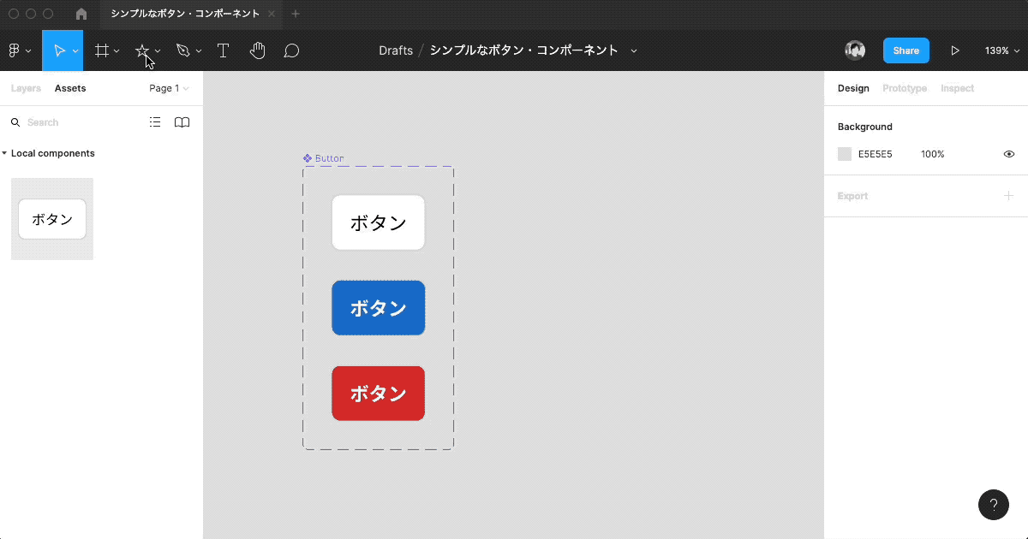This screenshot has width=1028, height=539.
Task: Switch to the Prototype tab
Action: click(904, 87)
